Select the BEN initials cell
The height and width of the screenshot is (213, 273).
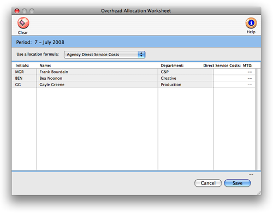pyautogui.click(x=24, y=78)
